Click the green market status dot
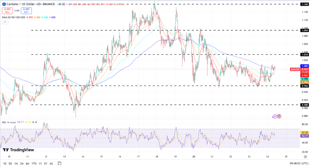 click(60, 4)
